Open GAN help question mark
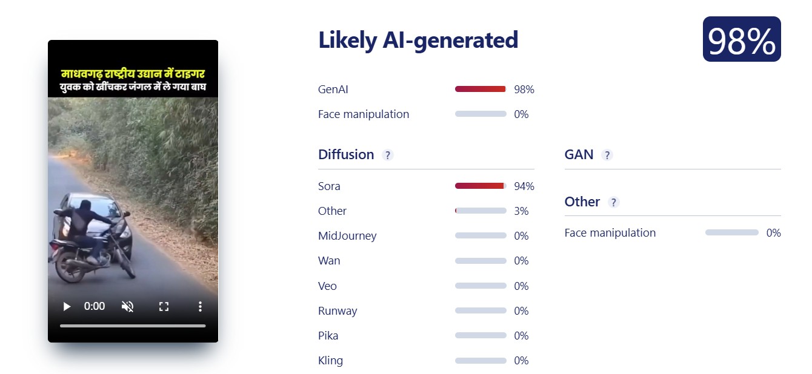Screen dimensions: 812x374 click(607, 155)
